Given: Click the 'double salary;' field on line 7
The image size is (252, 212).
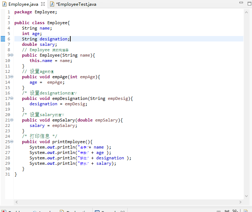Looking at the screenshot, I should (x=39, y=44).
